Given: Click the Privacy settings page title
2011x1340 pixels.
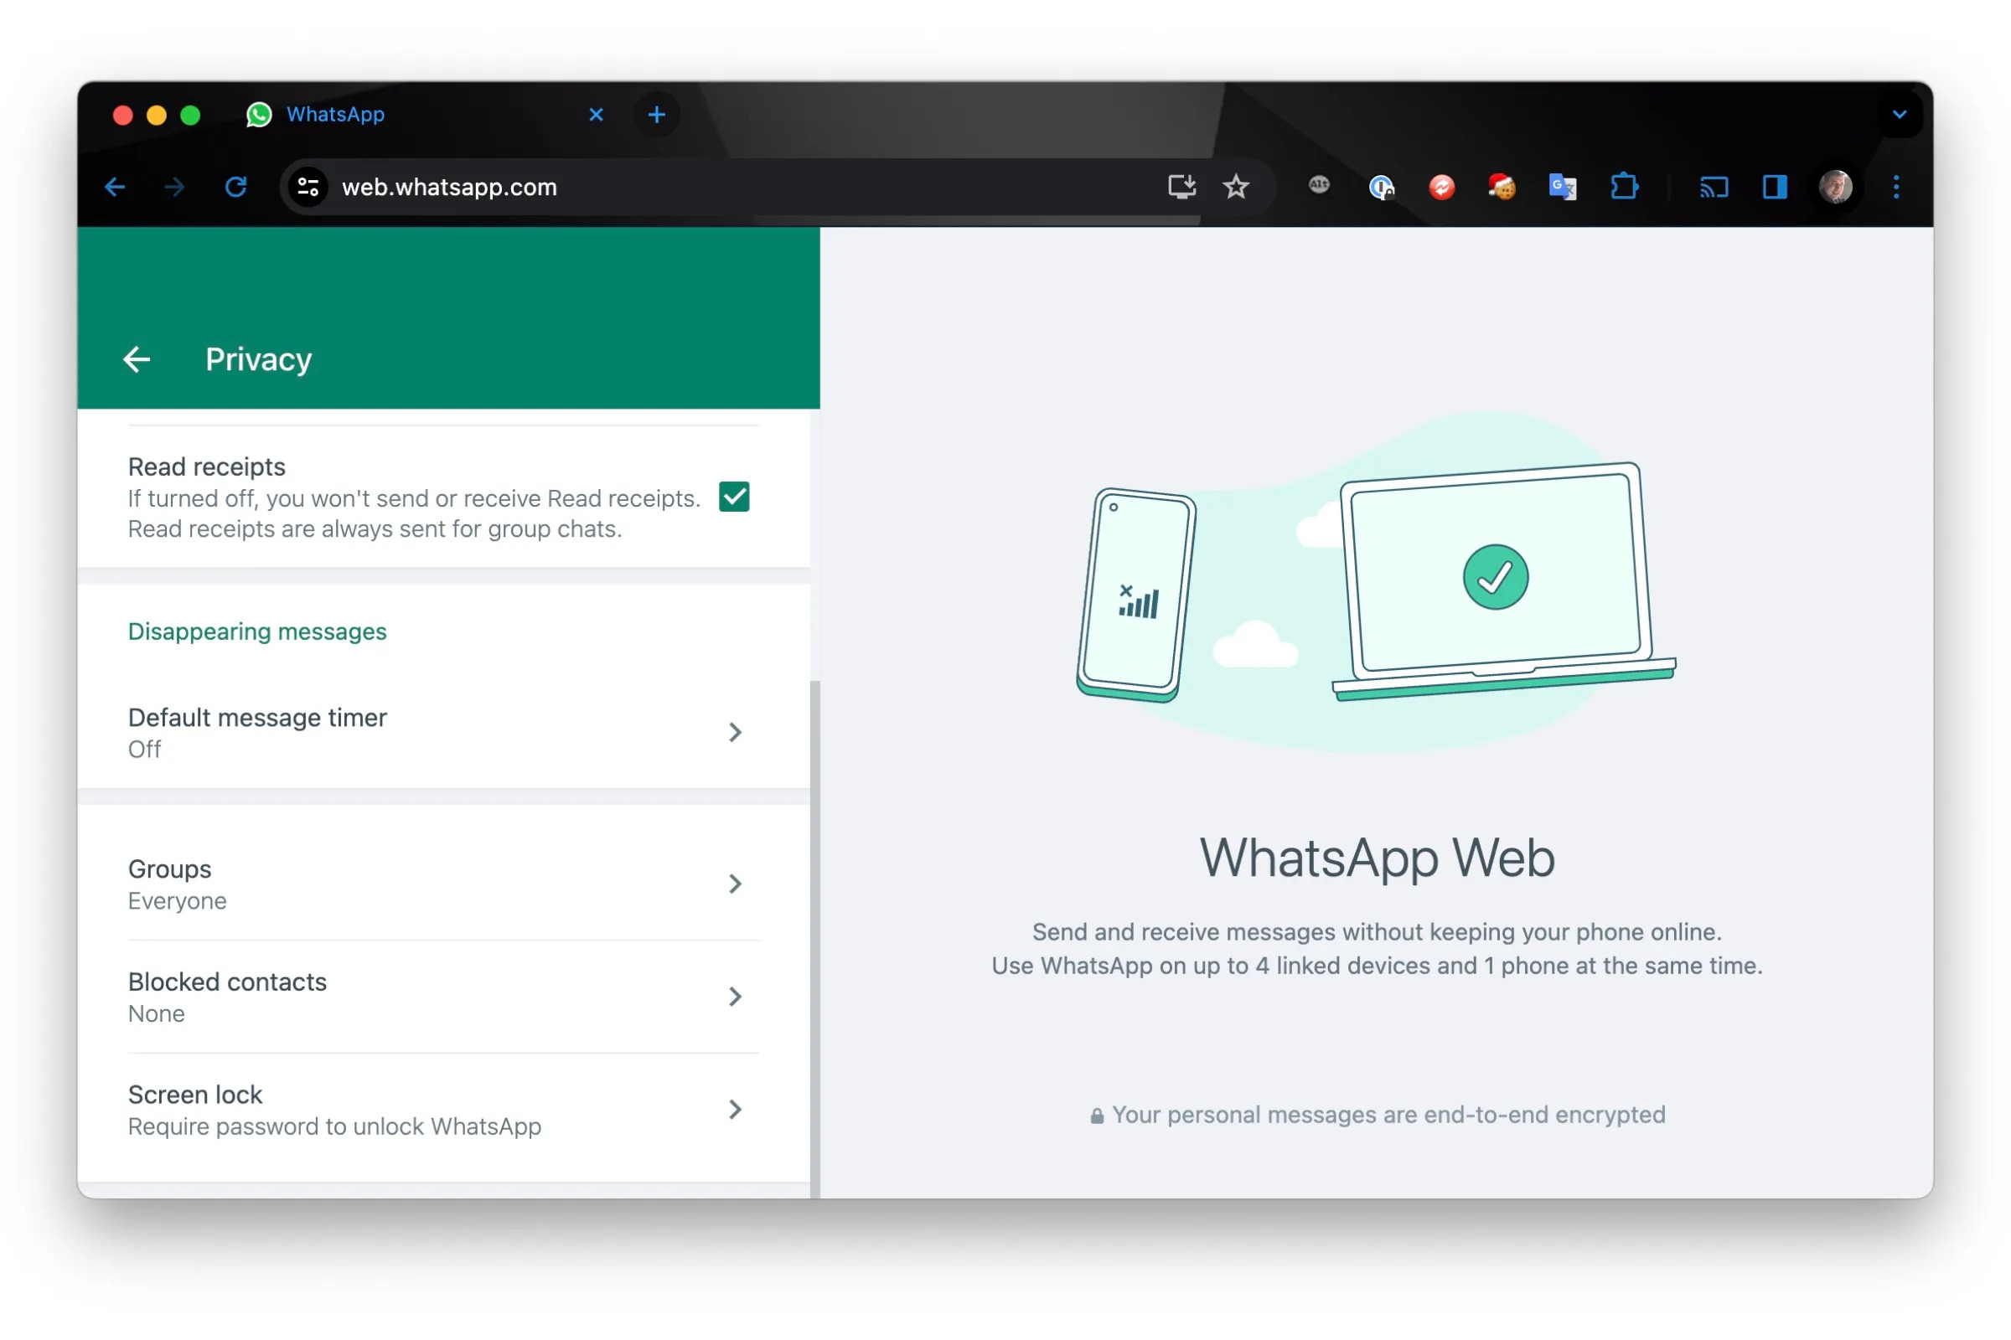Looking at the screenshot, I should click(x=257, y=359).
